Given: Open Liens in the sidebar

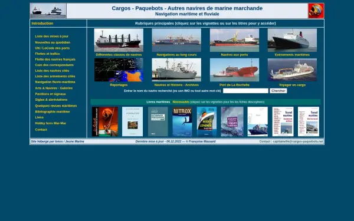Looking at the screenshot, I should 40,117.
